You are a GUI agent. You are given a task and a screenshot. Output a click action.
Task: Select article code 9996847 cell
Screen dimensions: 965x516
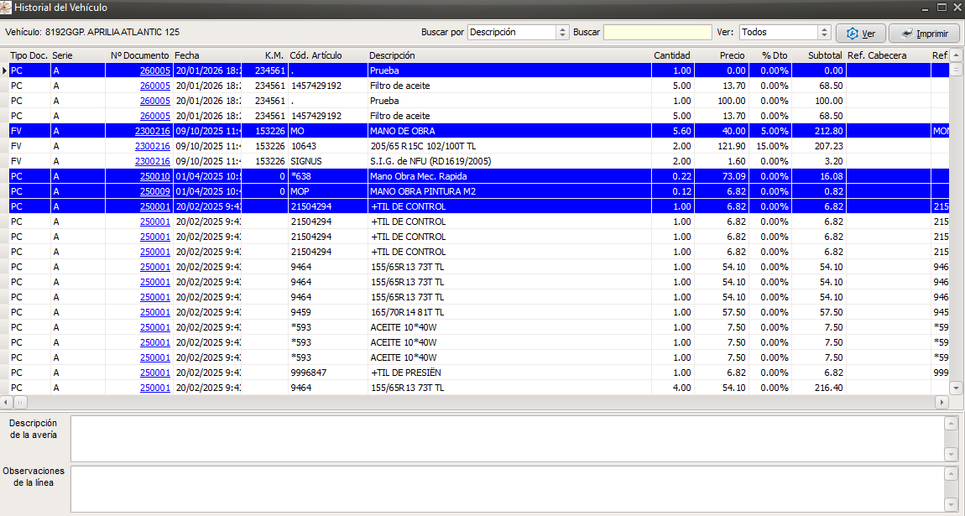(x=327, y=373)
